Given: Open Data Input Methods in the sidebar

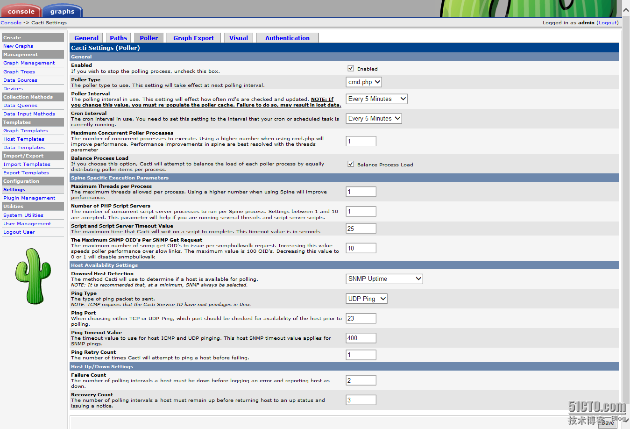Looking at the screenshot, I should [29, 114].
